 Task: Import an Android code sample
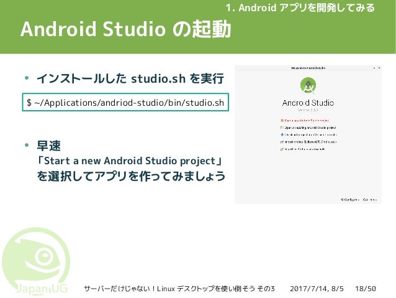pyautogui.click(x=303, y=149)
